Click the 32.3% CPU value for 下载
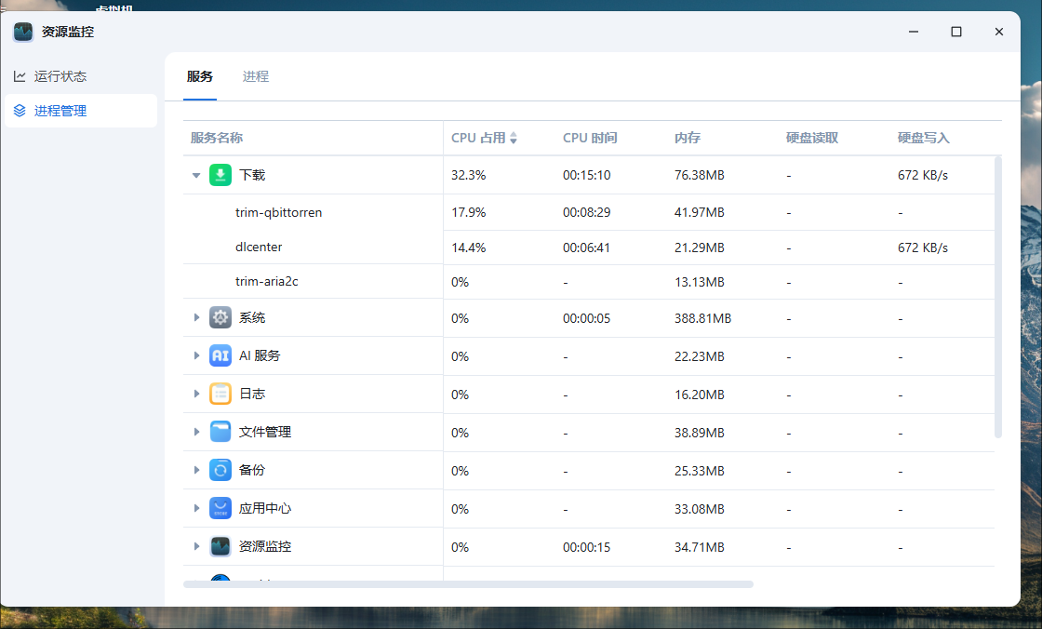The height and width of the screenshot is (629, 1042). click(x=469, y=175)
